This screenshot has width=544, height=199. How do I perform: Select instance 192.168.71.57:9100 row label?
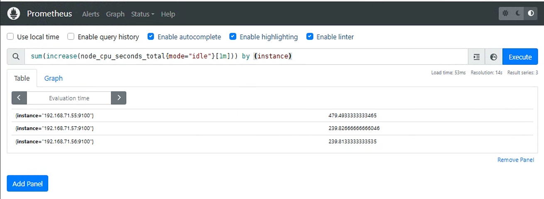[54, 129]
